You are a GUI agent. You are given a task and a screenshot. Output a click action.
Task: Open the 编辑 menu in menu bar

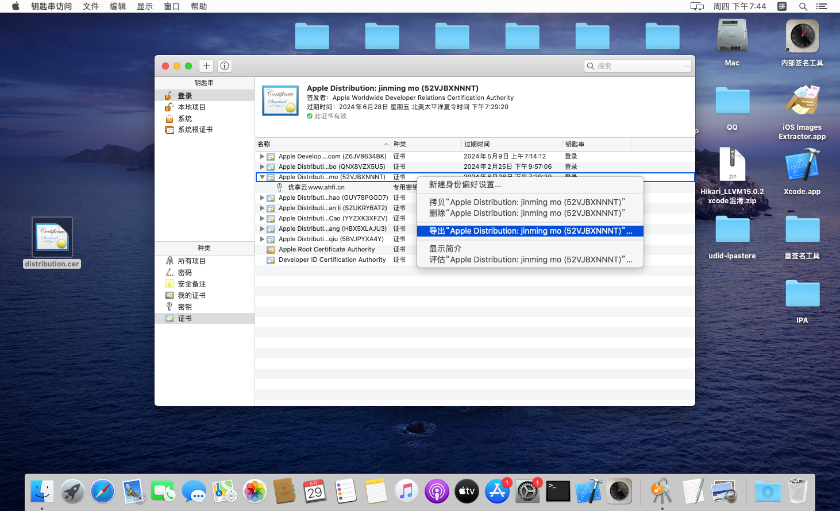[x=118, y=6]
